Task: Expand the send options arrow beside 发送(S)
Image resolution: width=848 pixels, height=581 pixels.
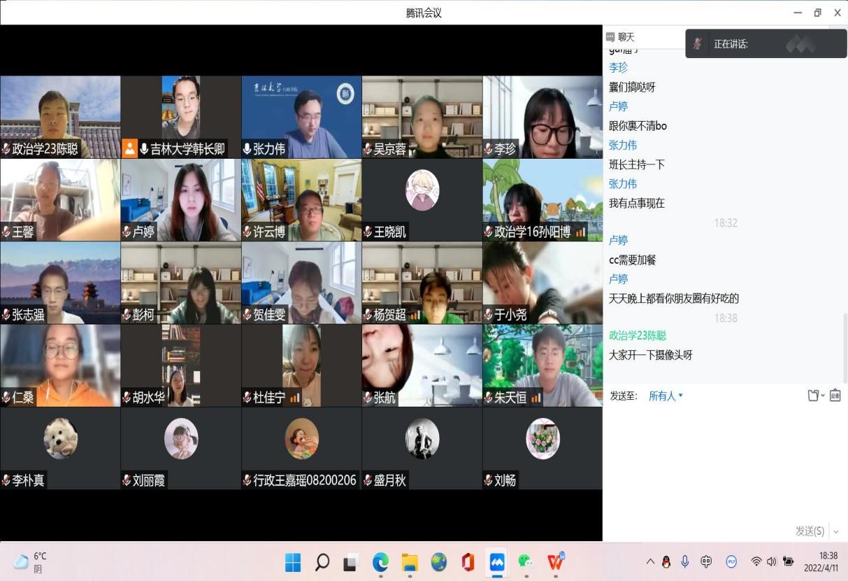Action: pyautogui.click(x=836, y=531)
